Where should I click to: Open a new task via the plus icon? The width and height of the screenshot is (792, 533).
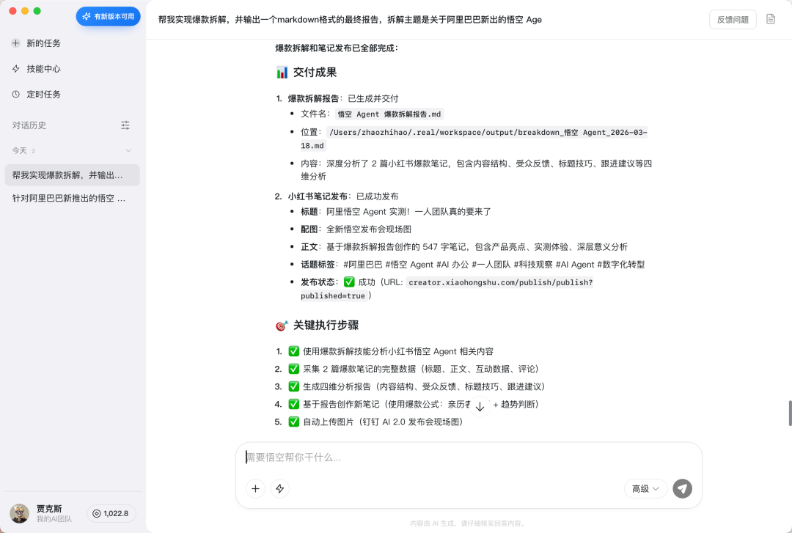(15, 43)
